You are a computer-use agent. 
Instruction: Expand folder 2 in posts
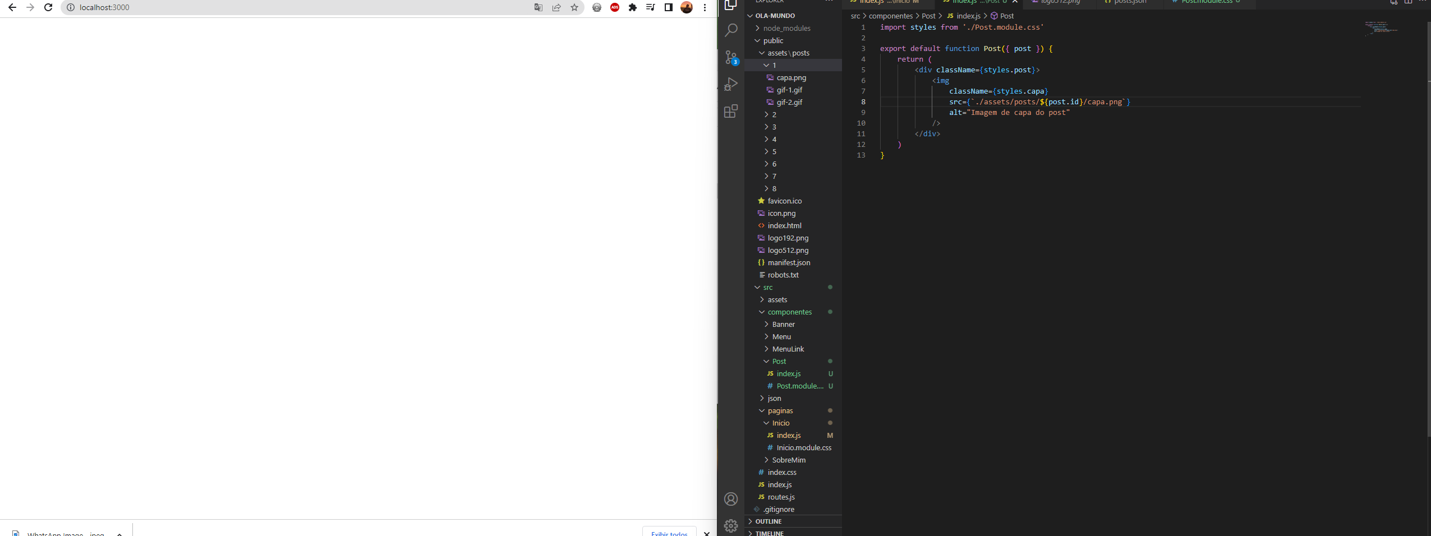(x=793, y=114)
